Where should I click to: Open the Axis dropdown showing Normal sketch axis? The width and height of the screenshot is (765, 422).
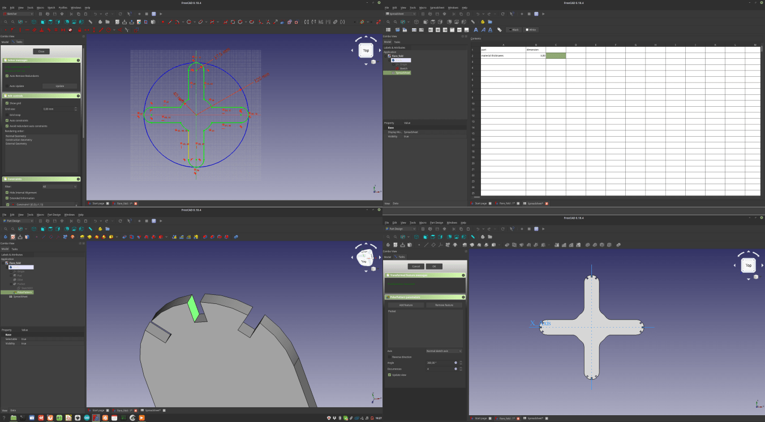point(444,351)
